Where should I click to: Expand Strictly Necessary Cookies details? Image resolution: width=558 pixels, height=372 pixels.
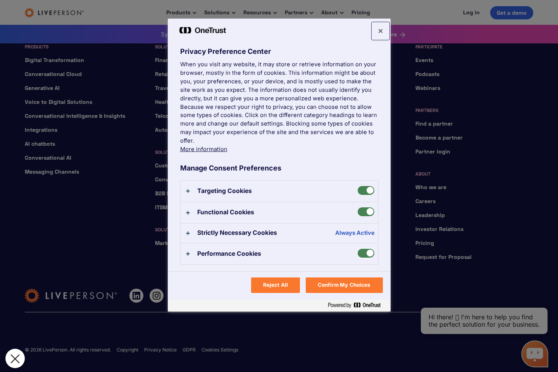[x=188, y=233]
